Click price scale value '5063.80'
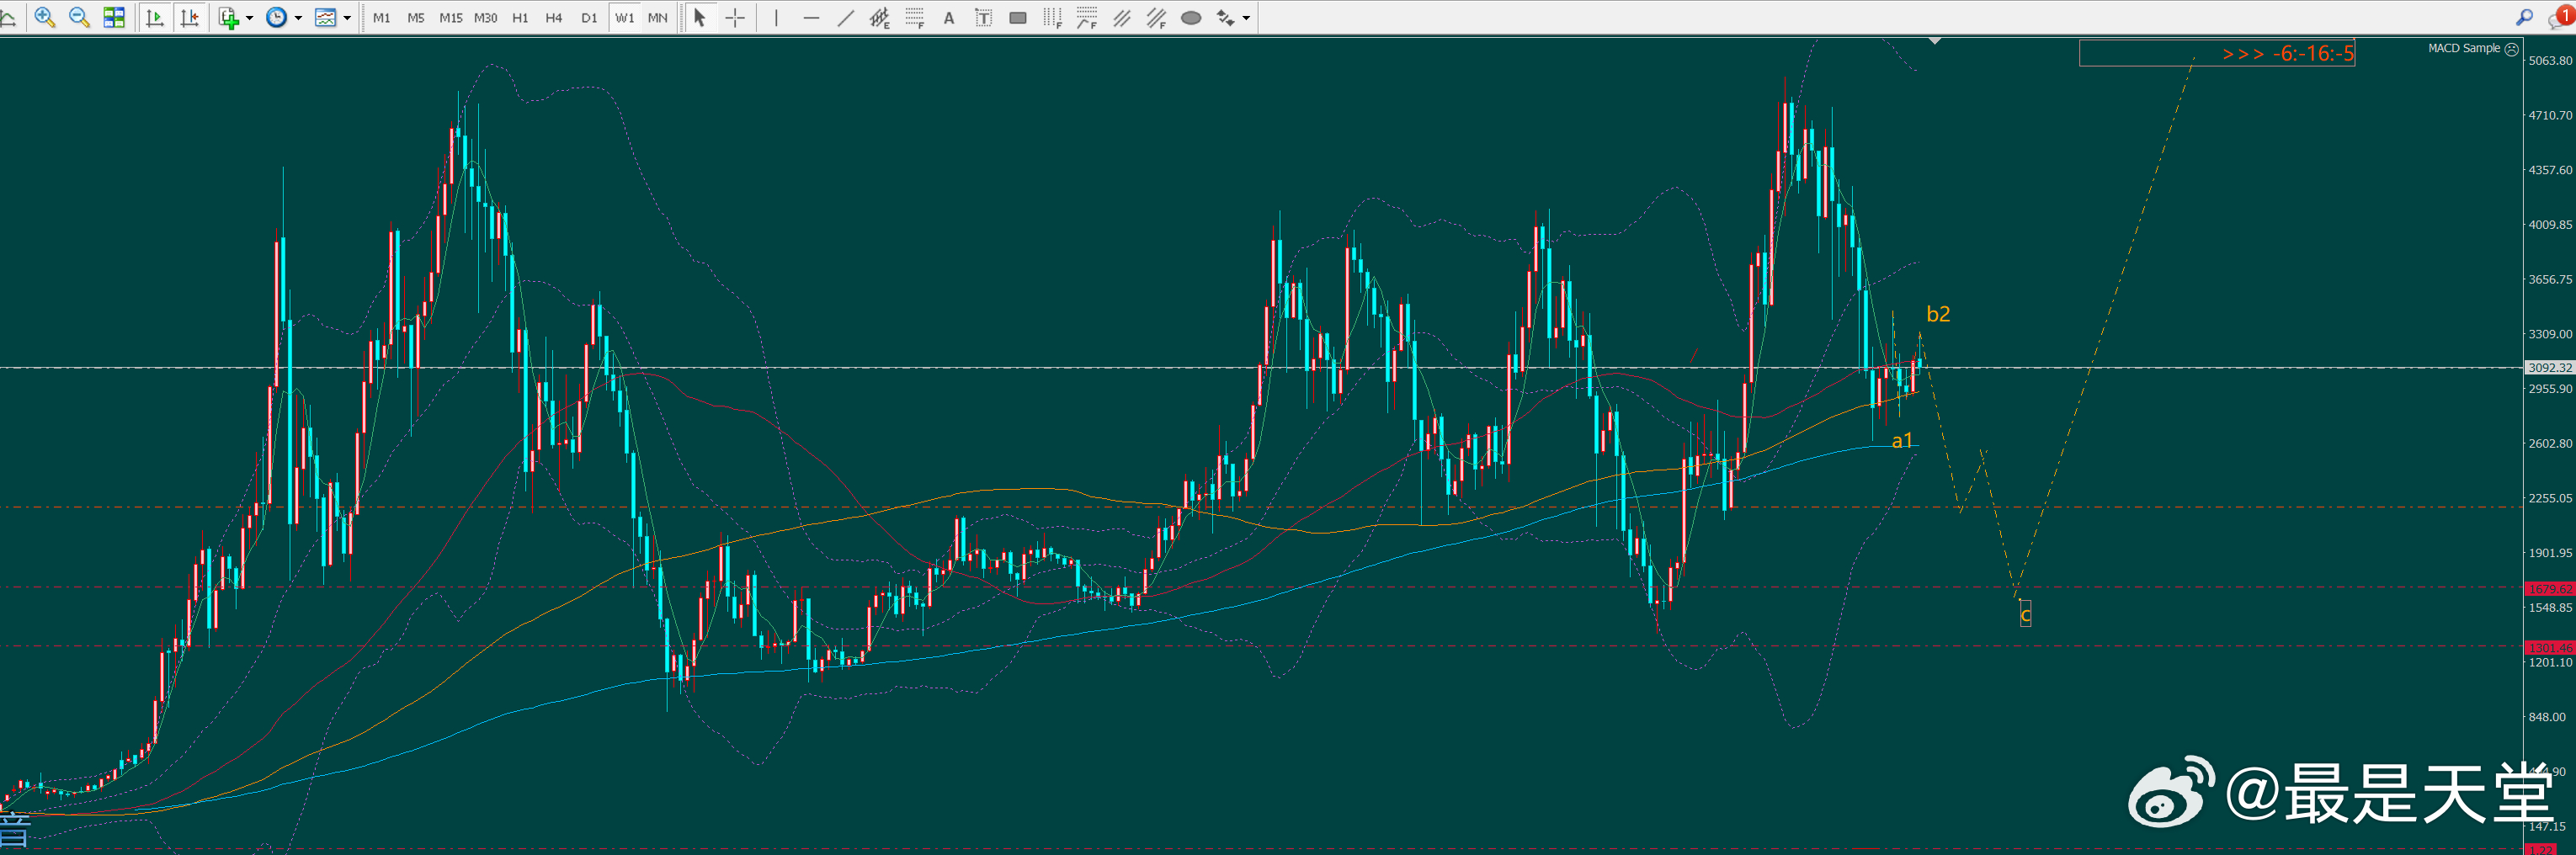 click(2550, 61)
